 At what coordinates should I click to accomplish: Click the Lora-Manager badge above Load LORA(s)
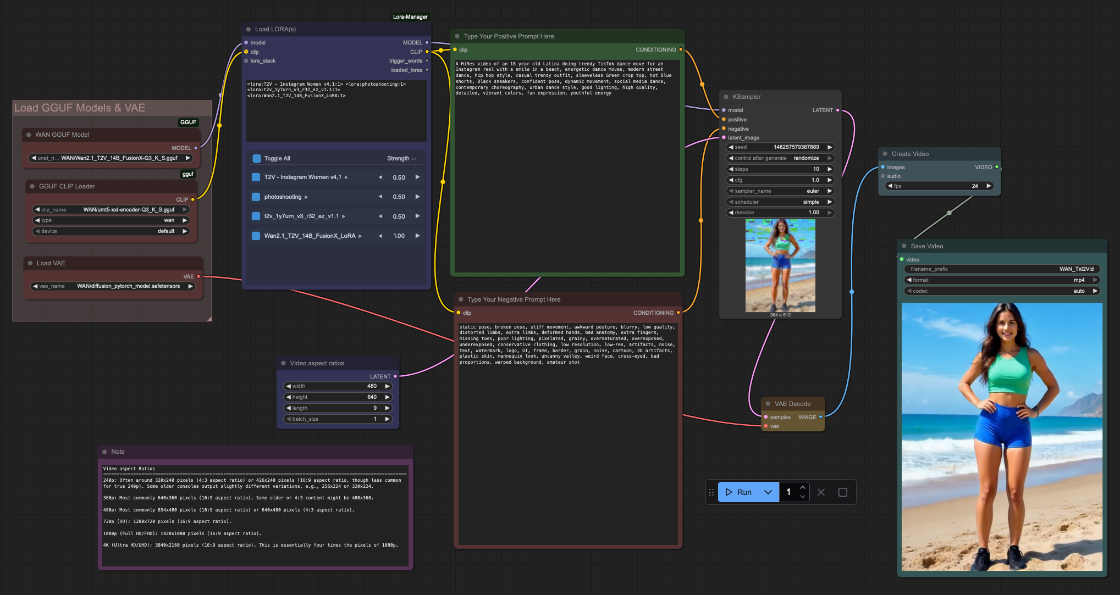pos(410,16)
